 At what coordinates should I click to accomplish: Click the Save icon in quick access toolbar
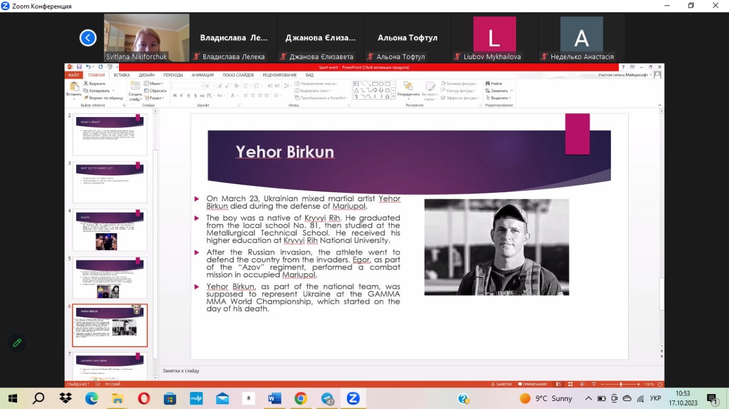79,67
